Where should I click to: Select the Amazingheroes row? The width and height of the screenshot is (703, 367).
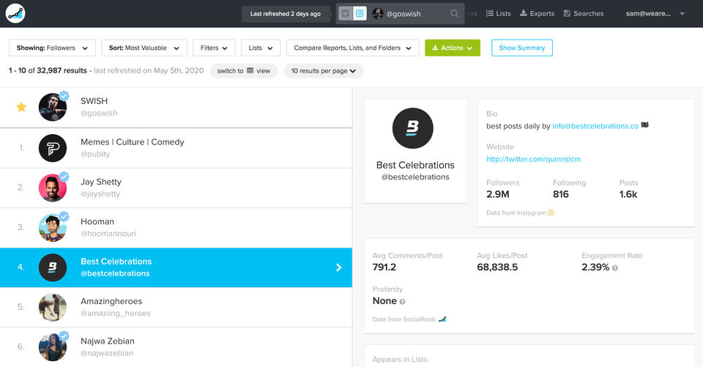[176, 308]
